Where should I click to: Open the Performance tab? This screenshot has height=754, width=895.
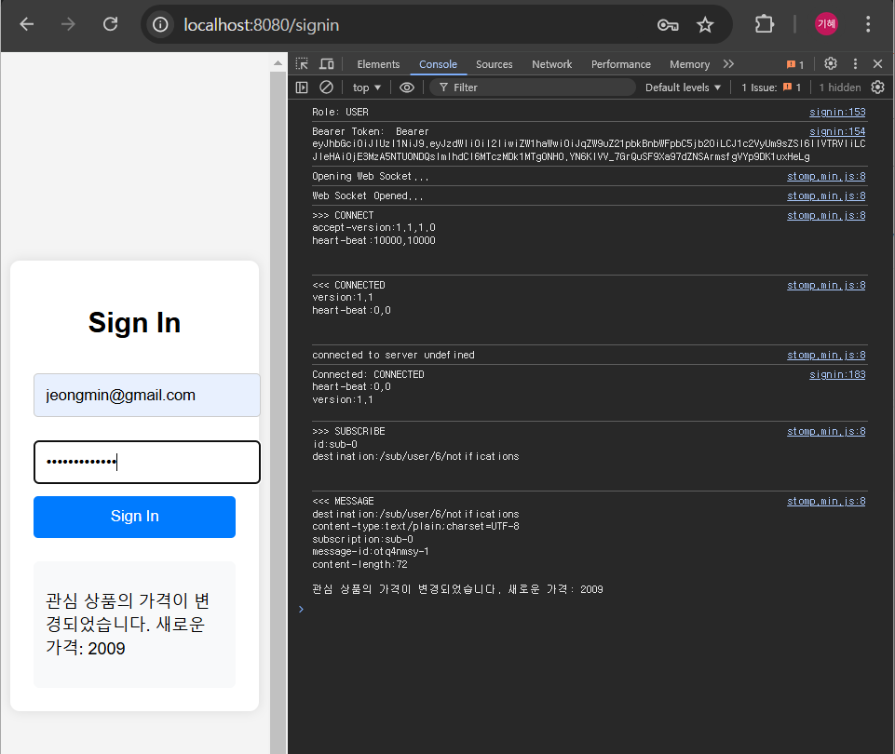tap(620, 64)
